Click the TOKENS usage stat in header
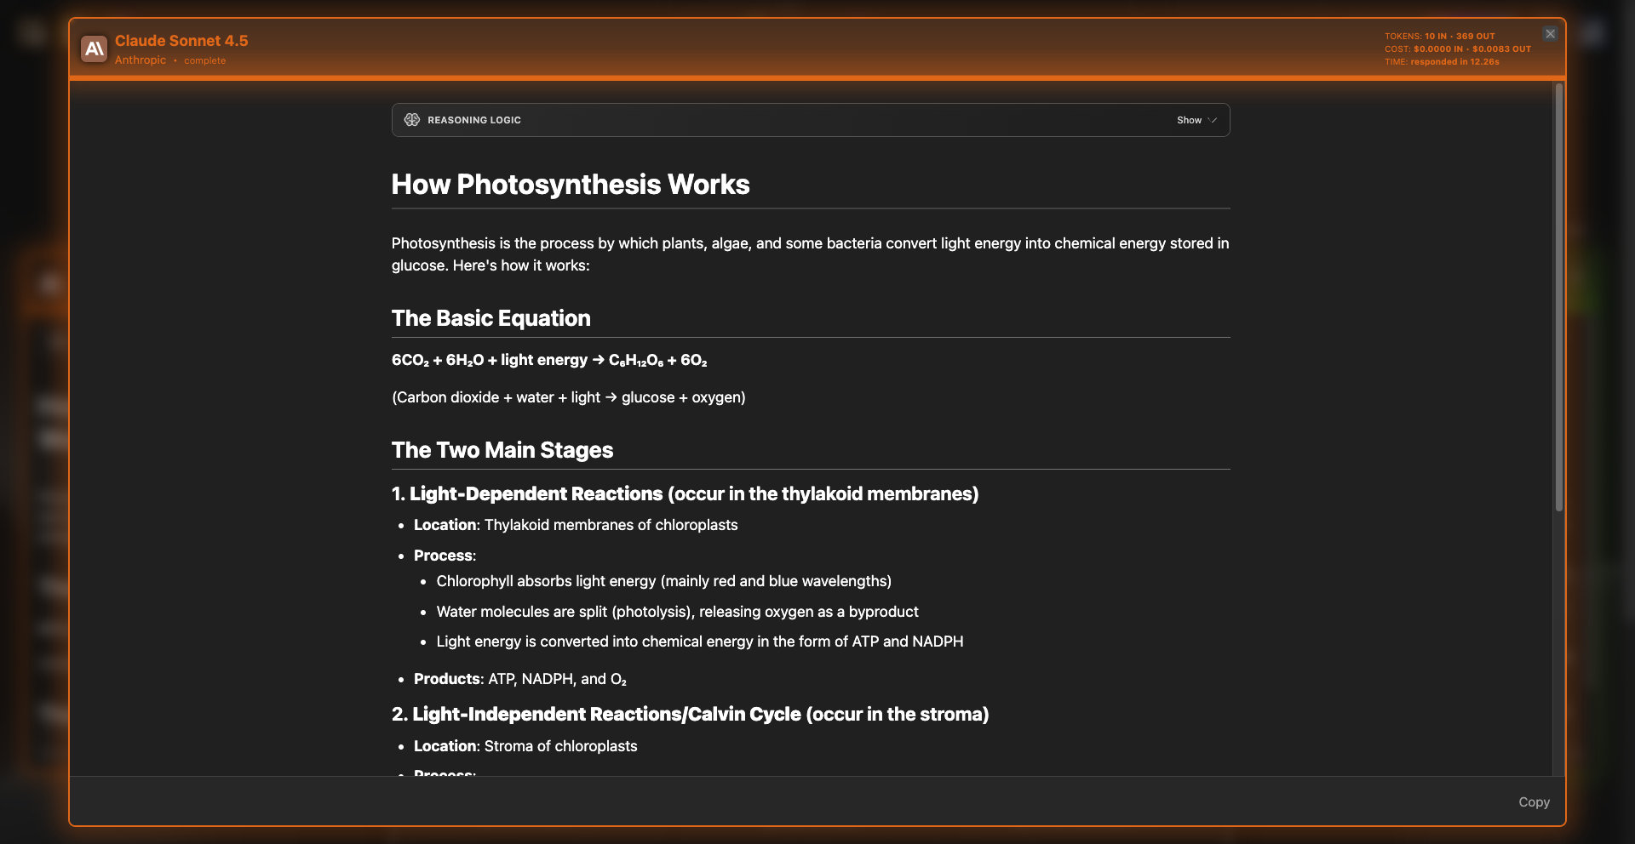The height and width of the screenshot is (844, 1635). tap(1439, 37)
